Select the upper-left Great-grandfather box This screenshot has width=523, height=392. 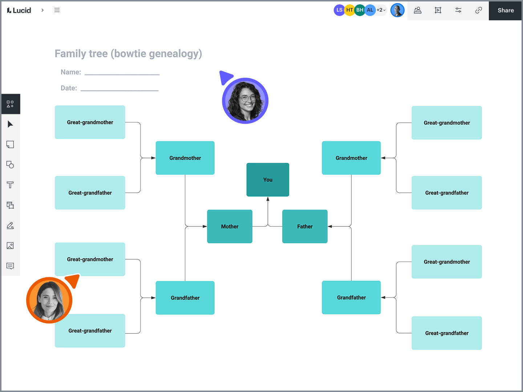[x=90, y=193]
